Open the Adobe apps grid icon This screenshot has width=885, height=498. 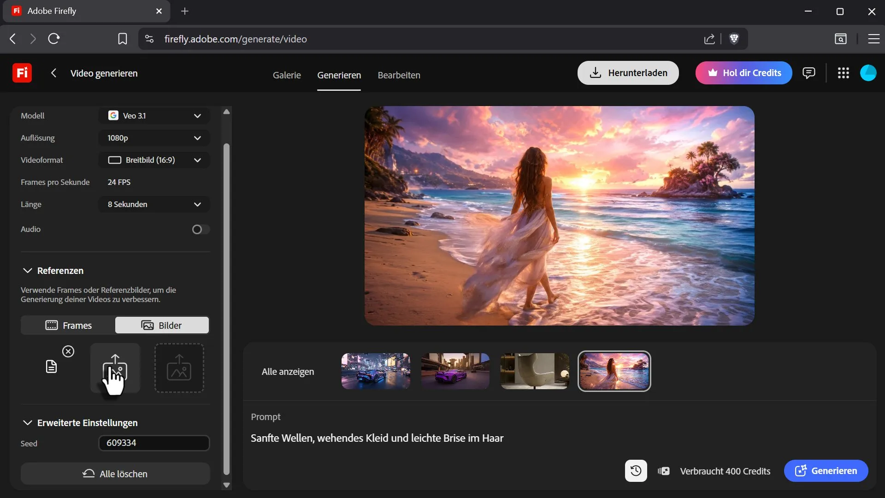(844, 73)
